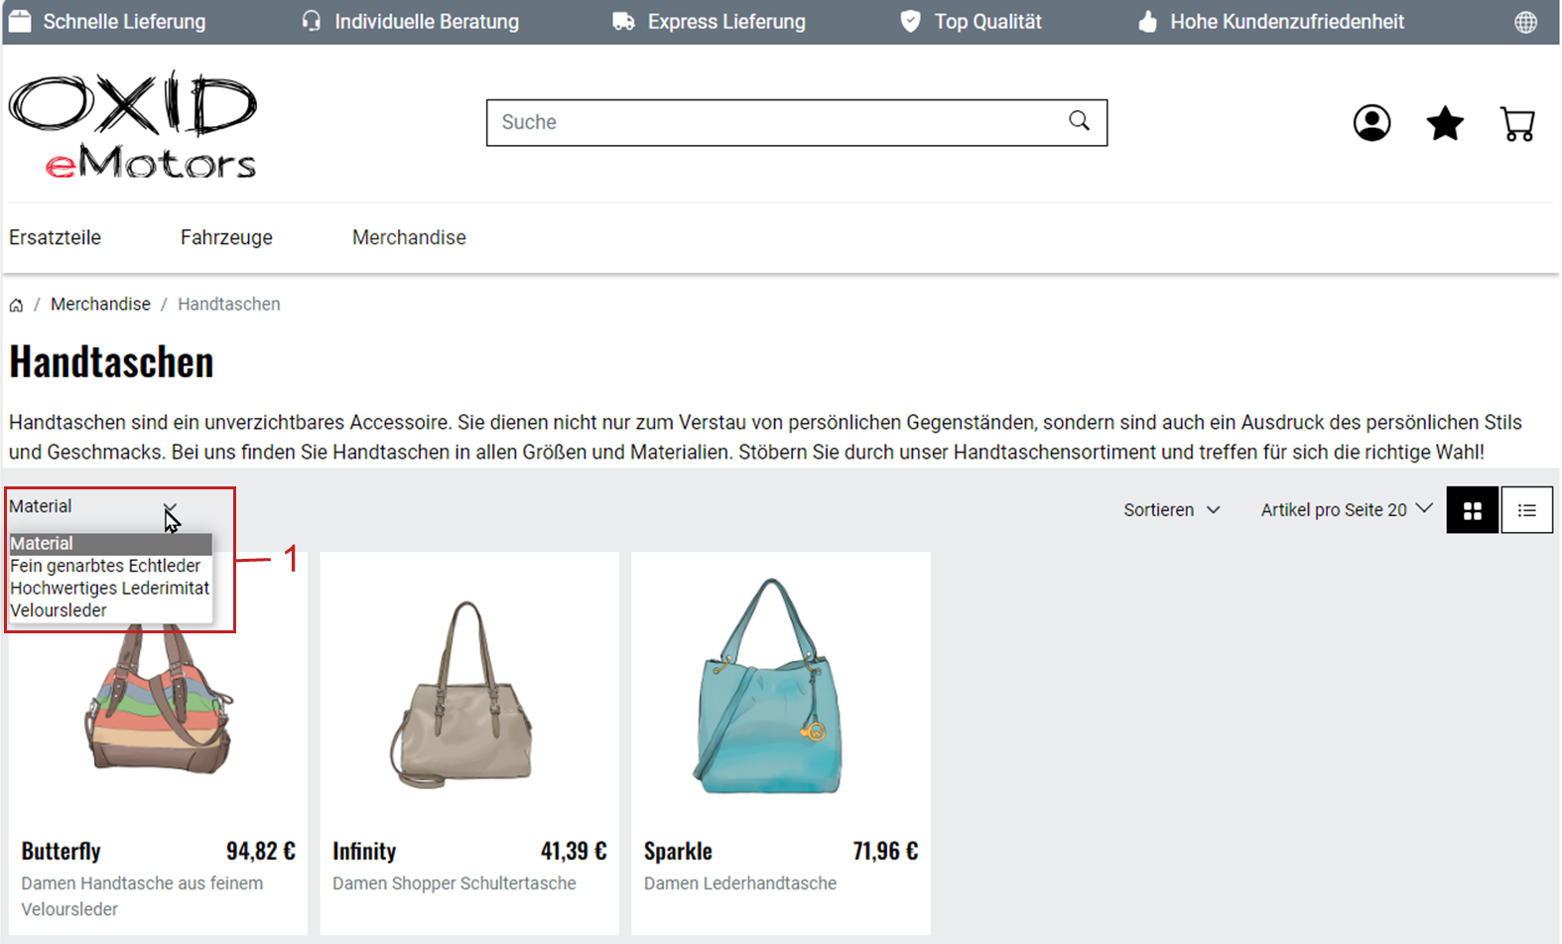Image resolution: width=1562 pixels, height=944 pixels.
Task: Open the Infinity product title
Action: pos(364,852)
